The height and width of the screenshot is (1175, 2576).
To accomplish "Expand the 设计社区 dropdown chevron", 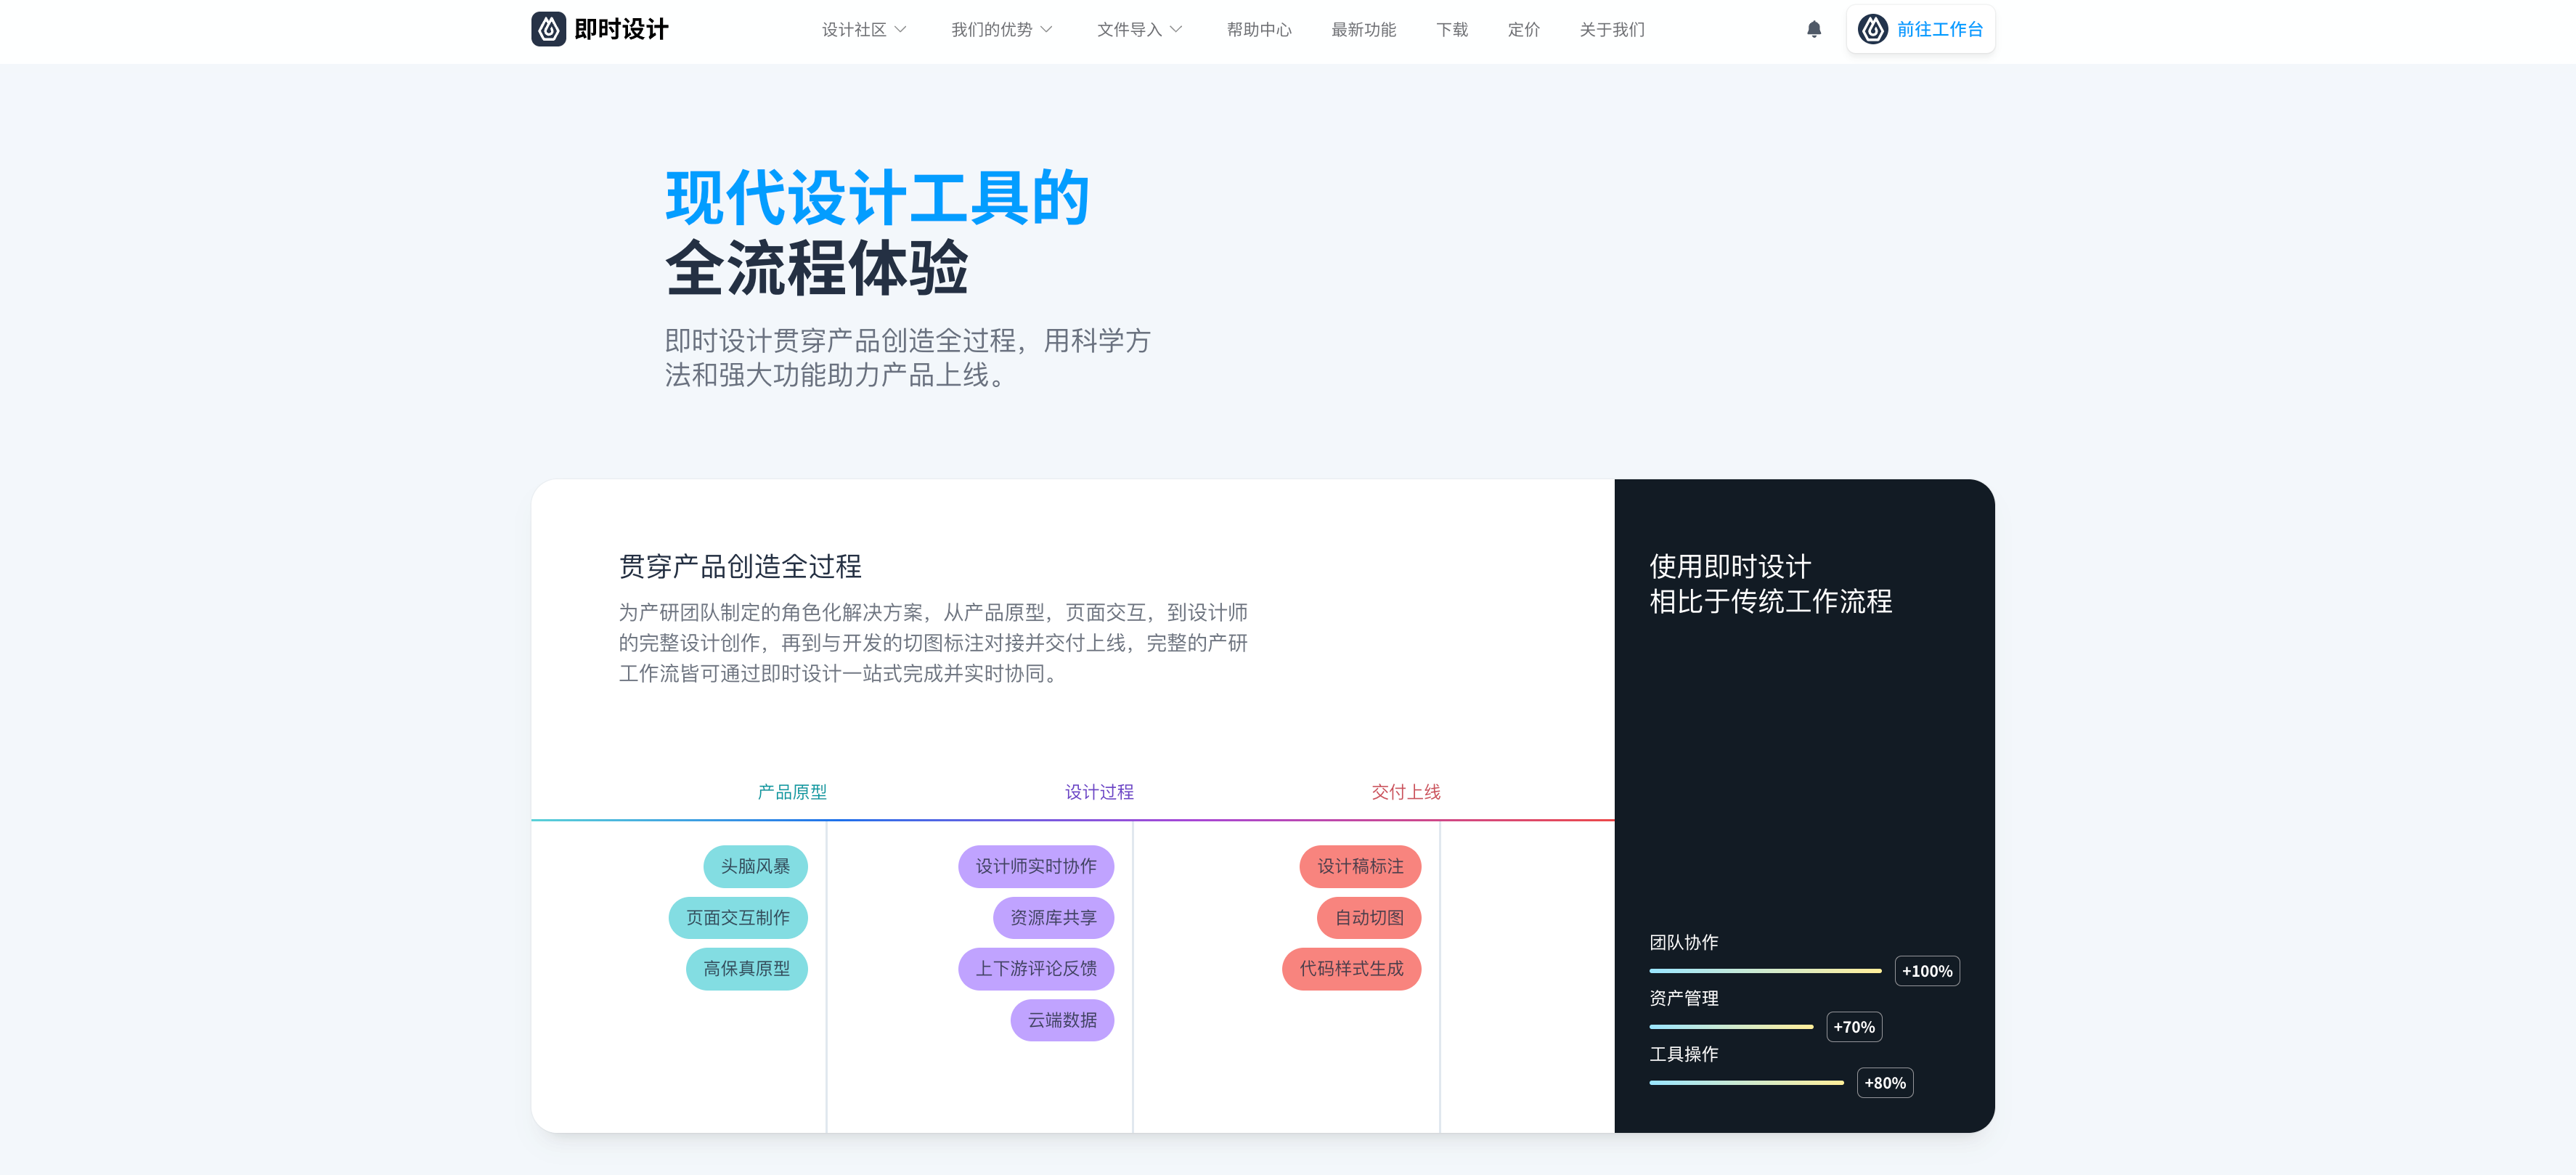I will (900, 29).
